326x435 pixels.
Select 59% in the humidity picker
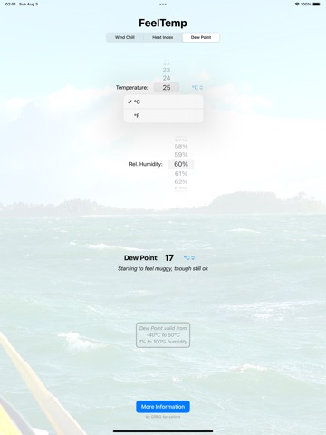pyautogui.click(x=181, y=155)
